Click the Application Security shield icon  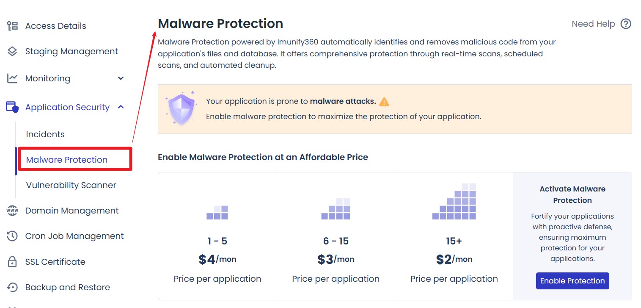12,107
